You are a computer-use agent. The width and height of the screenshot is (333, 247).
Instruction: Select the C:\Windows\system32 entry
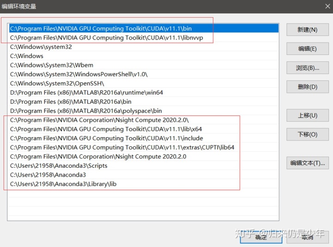pos(144,47)
